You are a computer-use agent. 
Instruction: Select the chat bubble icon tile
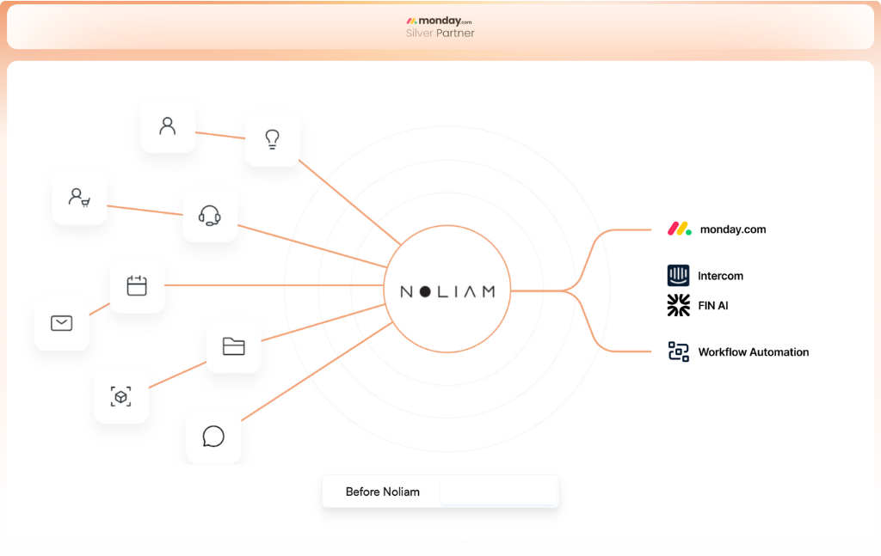coord(213,436)
